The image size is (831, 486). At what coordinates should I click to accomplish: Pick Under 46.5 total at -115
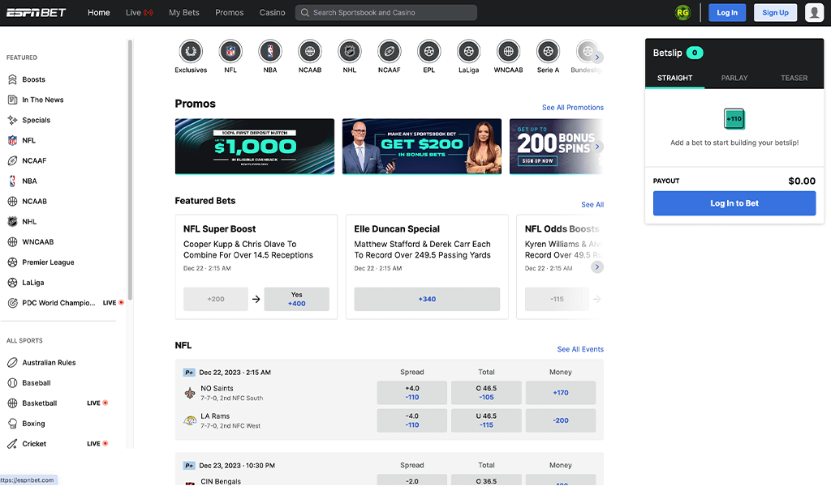(x=486, y=420)
